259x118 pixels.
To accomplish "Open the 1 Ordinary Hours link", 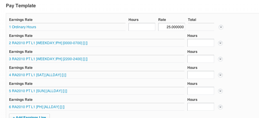I will [x=22, y=27].
